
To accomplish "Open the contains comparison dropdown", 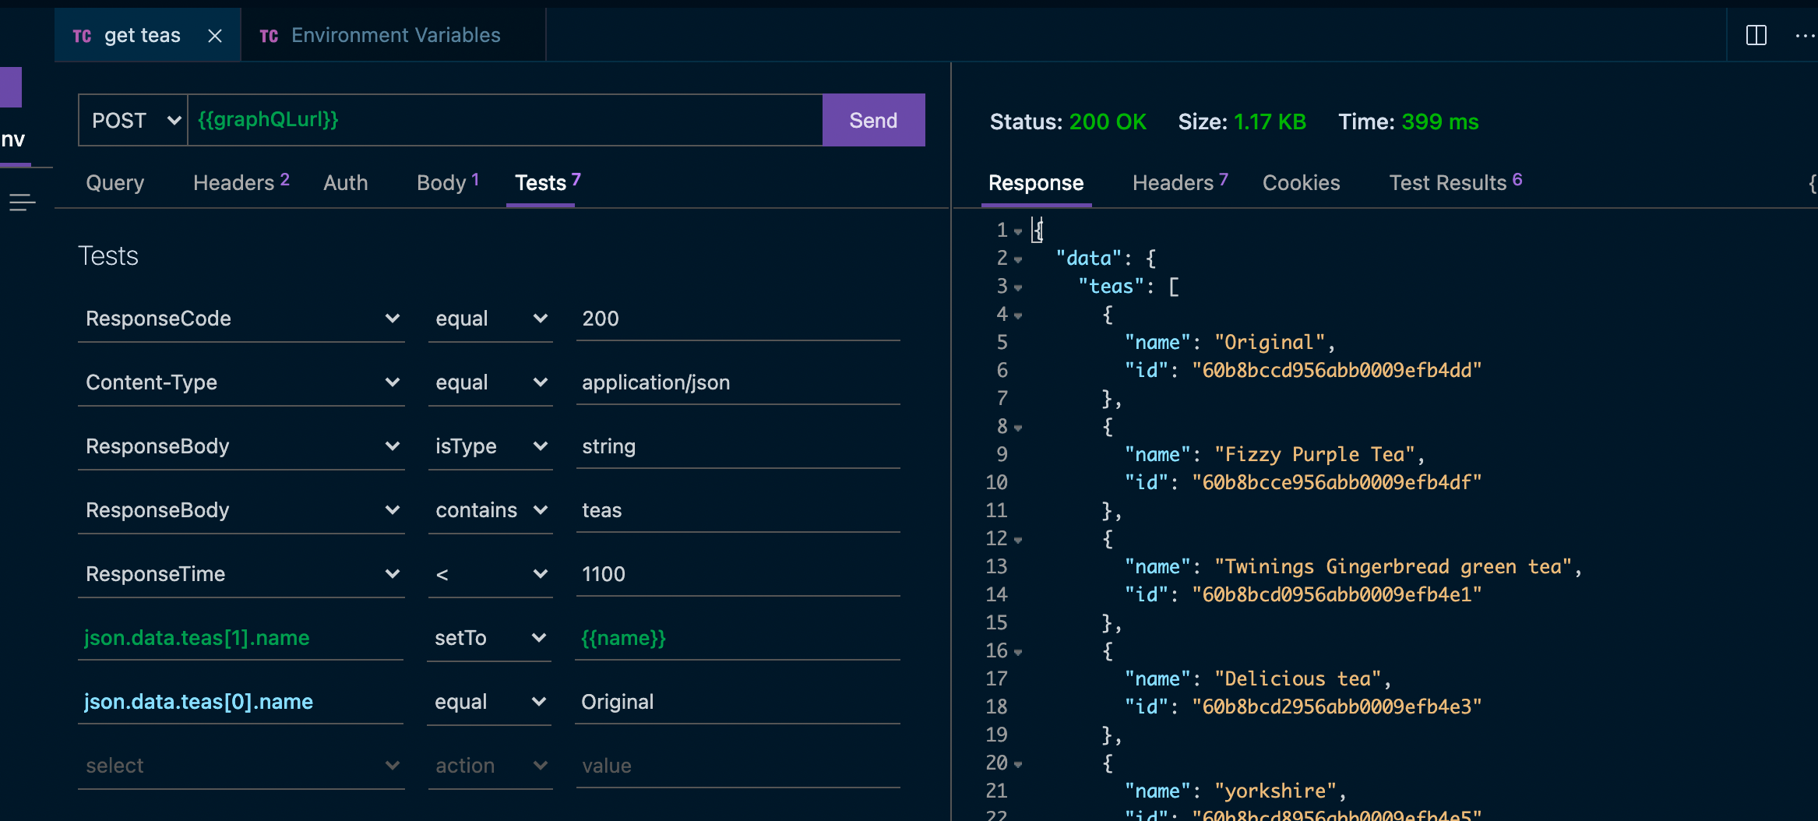I will point(541,510).
